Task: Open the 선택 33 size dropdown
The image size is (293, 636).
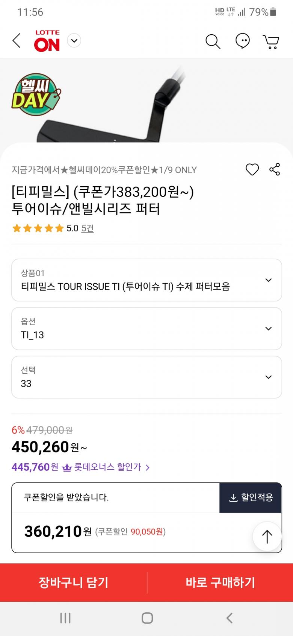Action: click(146, 377)
